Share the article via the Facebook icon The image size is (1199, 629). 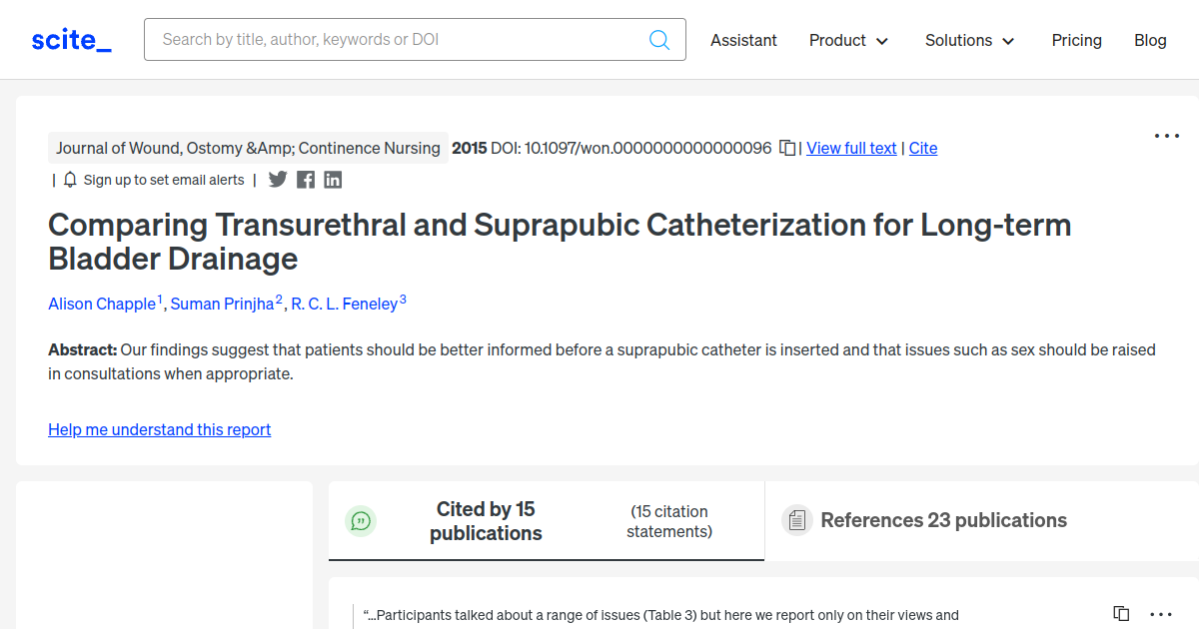tap(305, 179)
